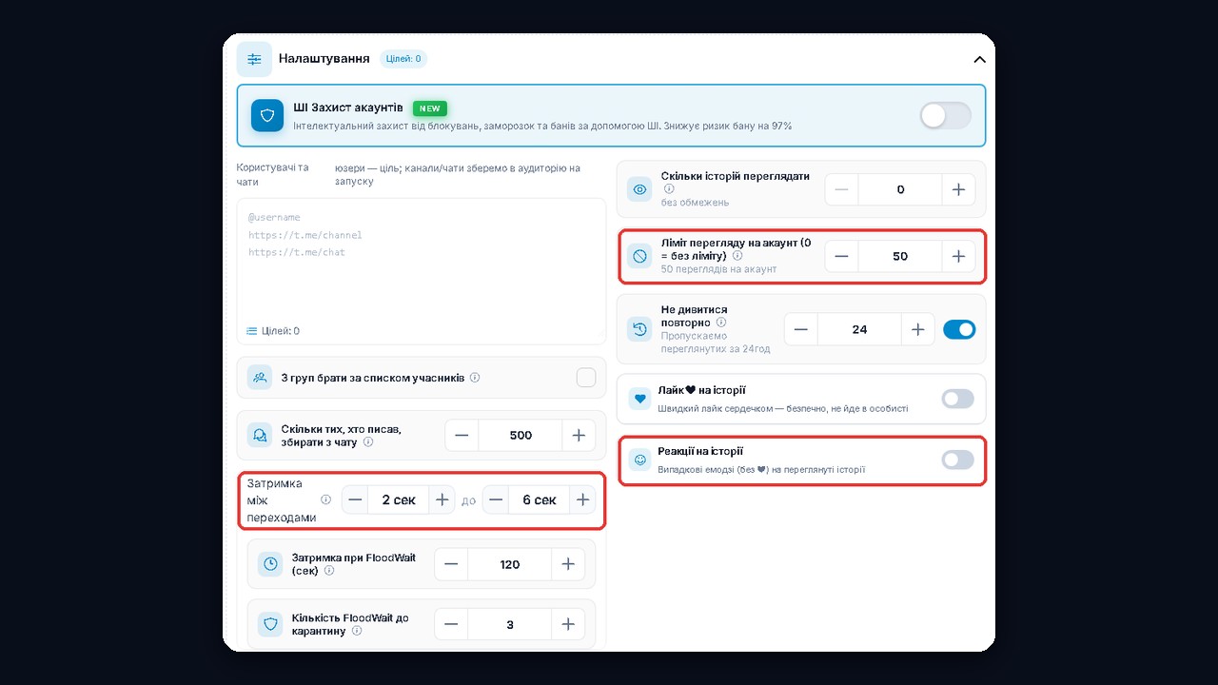Screen dimensions: 1218x685
Task: Increase Затримка при FloodWait value of 120
Action: point(568,564)
